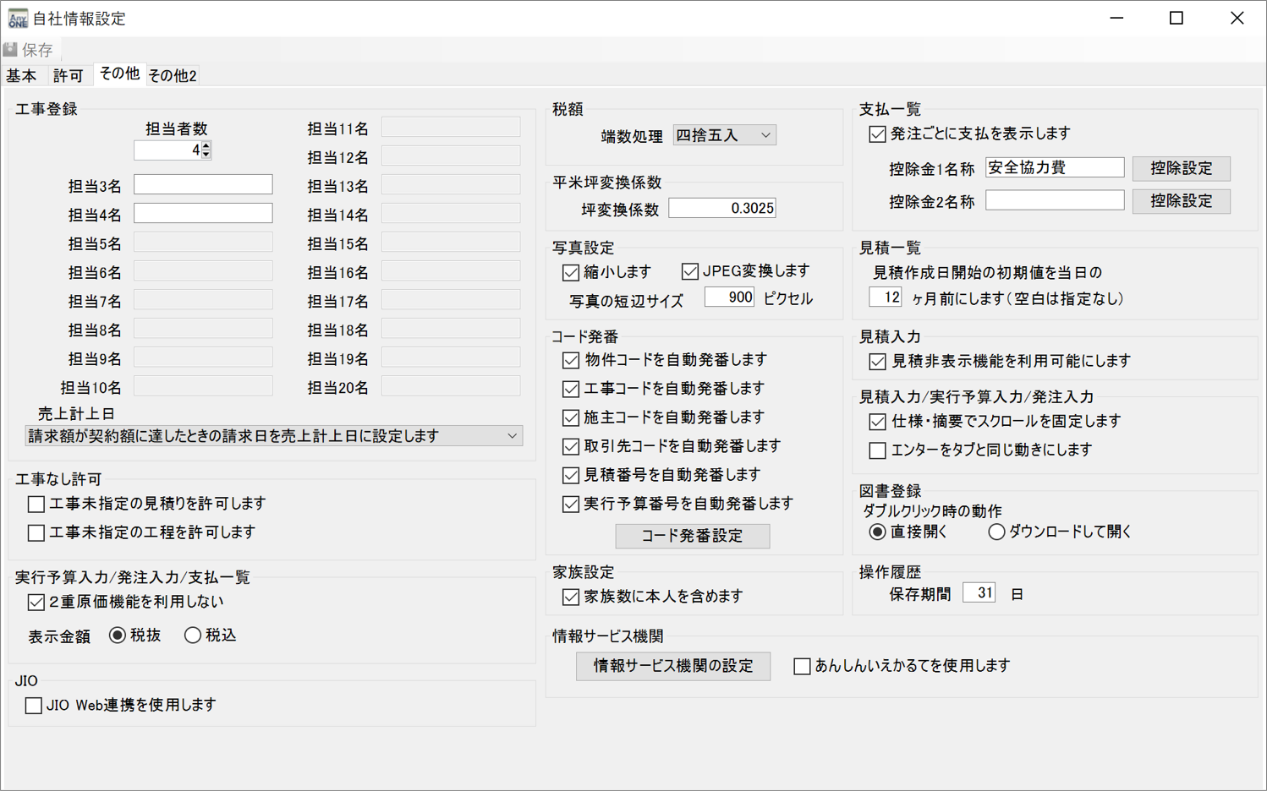Click the ヶ月前 field showing 12
The height and width of the screenshot is (791, 1267).
pos(886,297)
